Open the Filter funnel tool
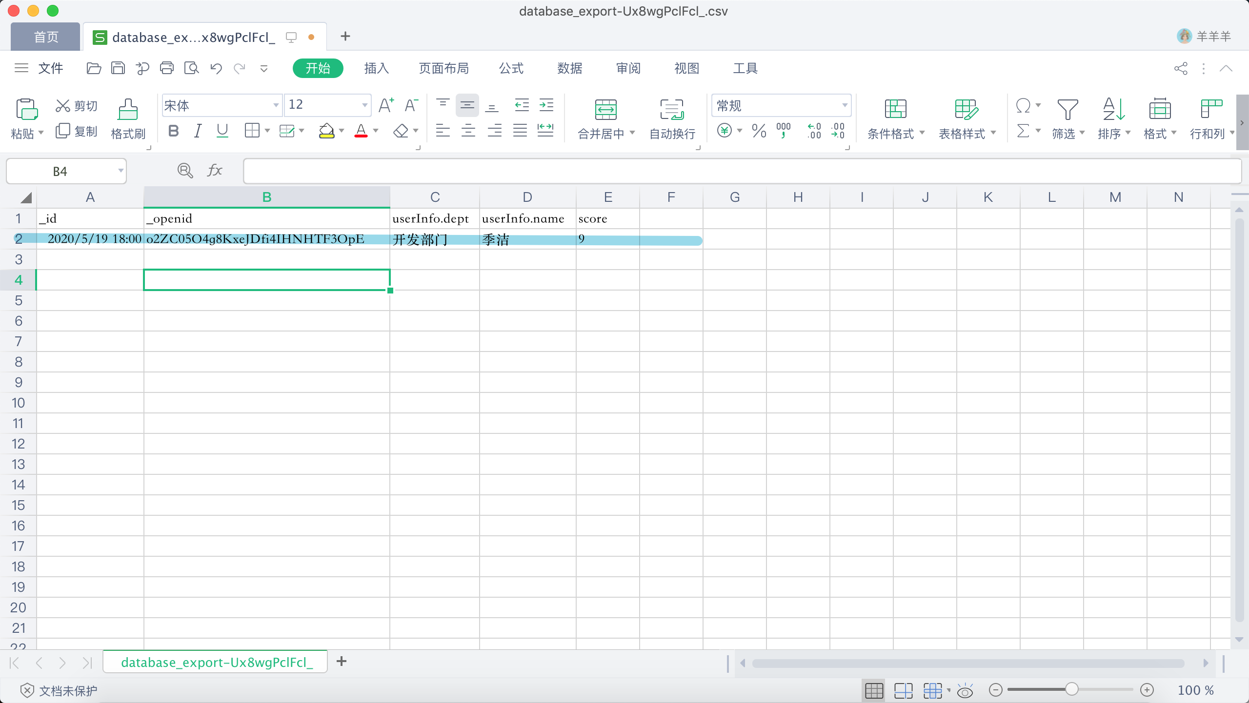The height and width of the screenshot is (703, 1249). click(x=1067, y=110)
